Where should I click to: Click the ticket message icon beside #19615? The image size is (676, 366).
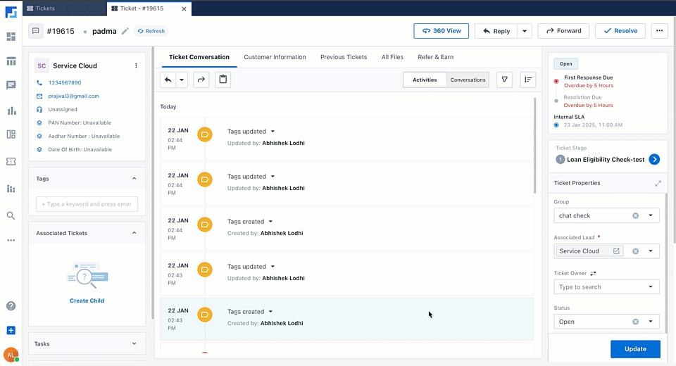(36, 31)
